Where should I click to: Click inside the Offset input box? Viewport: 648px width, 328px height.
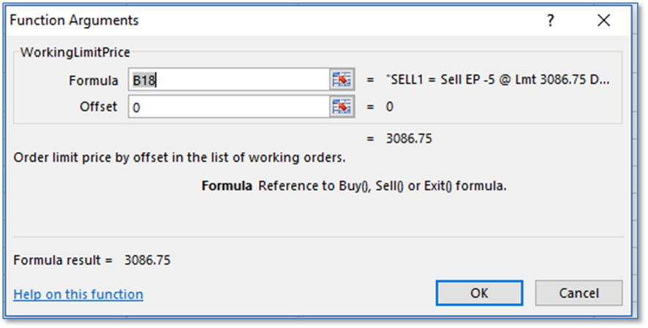click(228, 107)
